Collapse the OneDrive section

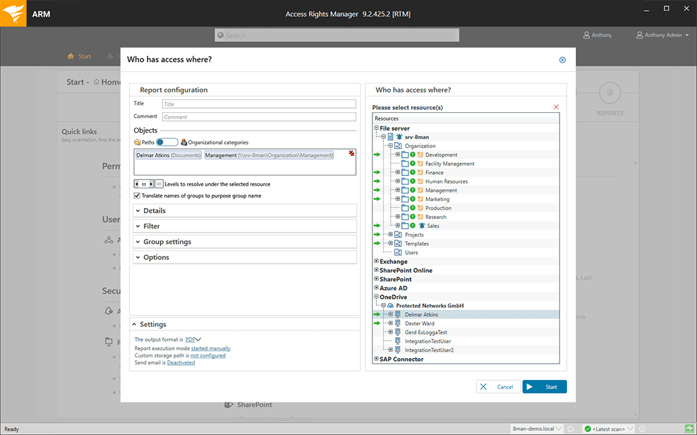coord(376,297)
